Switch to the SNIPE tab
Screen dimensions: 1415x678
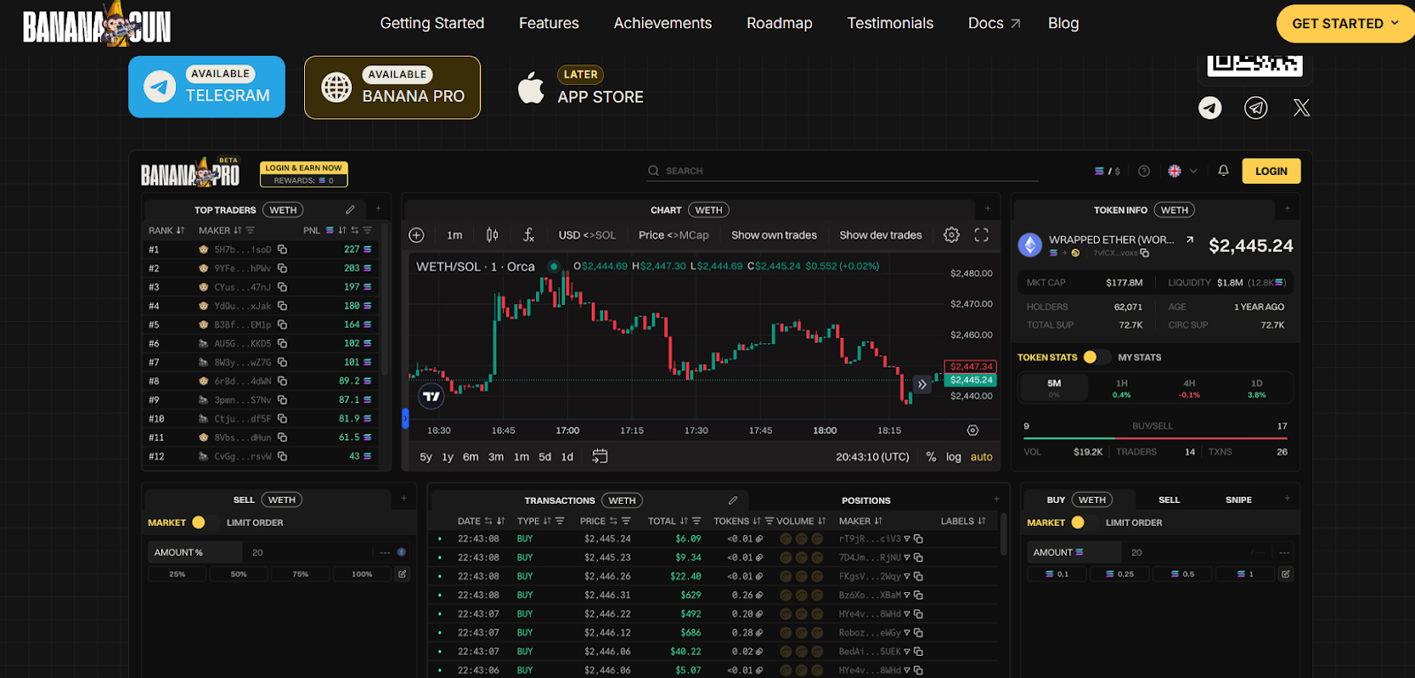(1238, 499)
